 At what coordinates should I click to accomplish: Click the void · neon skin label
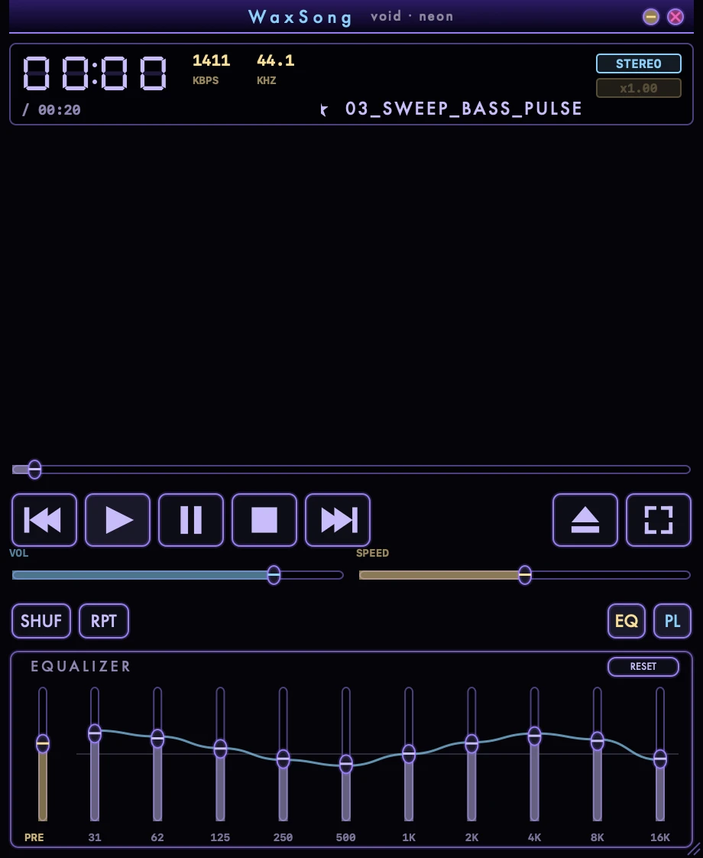point(412,16)
